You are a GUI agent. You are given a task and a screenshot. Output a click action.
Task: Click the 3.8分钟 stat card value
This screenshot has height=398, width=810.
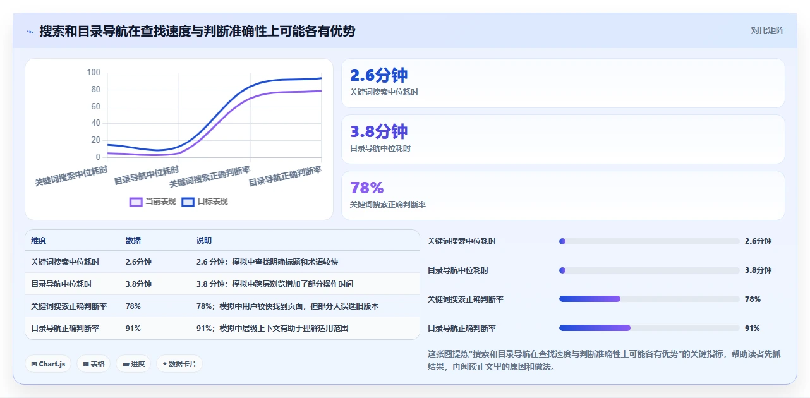pyautogui.click(x=378, y=131)
